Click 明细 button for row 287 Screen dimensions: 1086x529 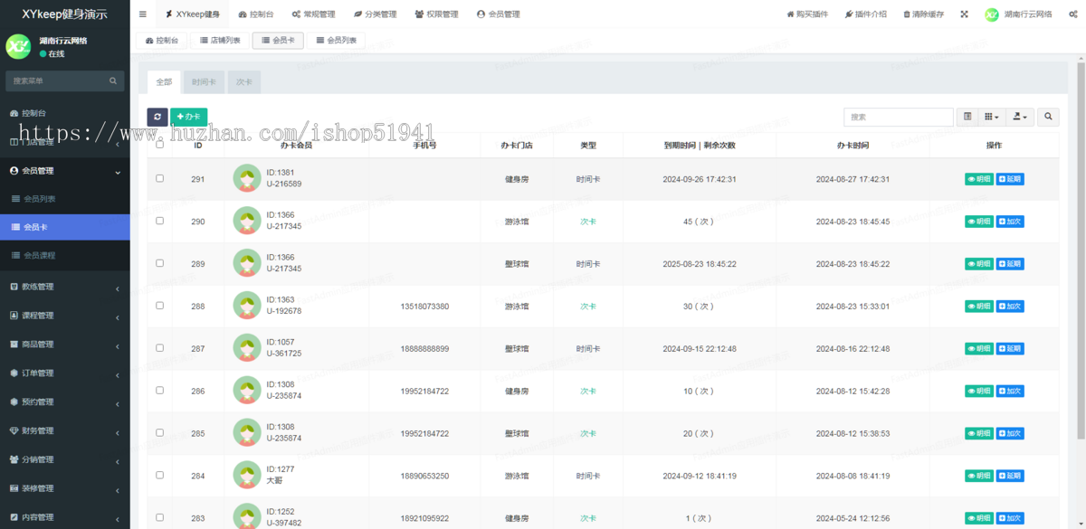tap(979, 349)
